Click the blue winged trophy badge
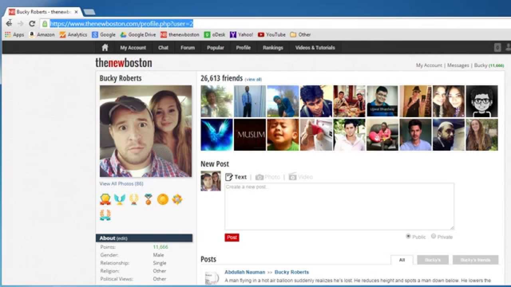 (x=119, y=199)
